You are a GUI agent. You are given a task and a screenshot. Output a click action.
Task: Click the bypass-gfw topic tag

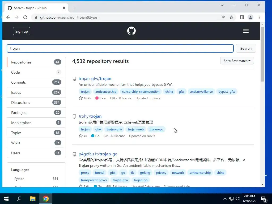click(x=227, y=92)
